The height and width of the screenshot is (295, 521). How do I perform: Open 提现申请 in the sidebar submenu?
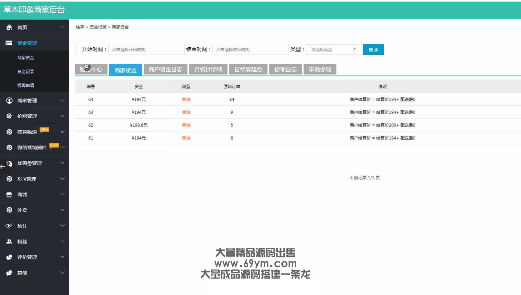[26, 86]
